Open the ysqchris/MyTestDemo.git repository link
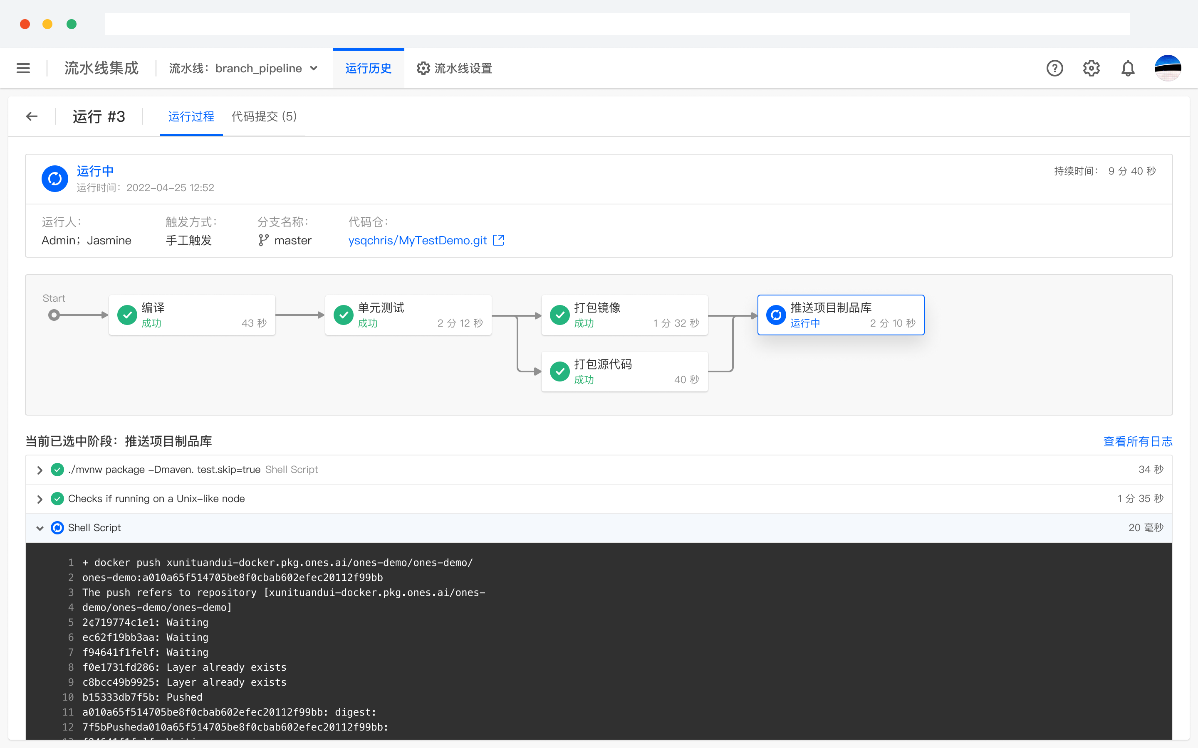This screenshot has width=1198, height=748. coord(417,241)
